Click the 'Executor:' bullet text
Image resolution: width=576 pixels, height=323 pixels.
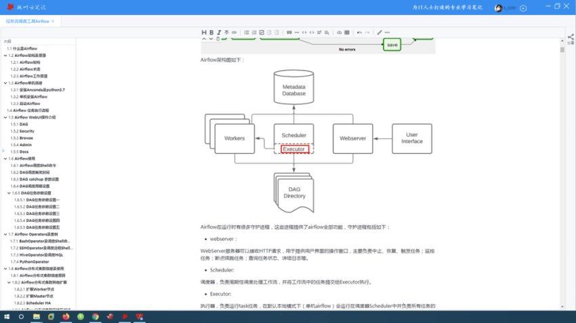click(x=220, y=294)
